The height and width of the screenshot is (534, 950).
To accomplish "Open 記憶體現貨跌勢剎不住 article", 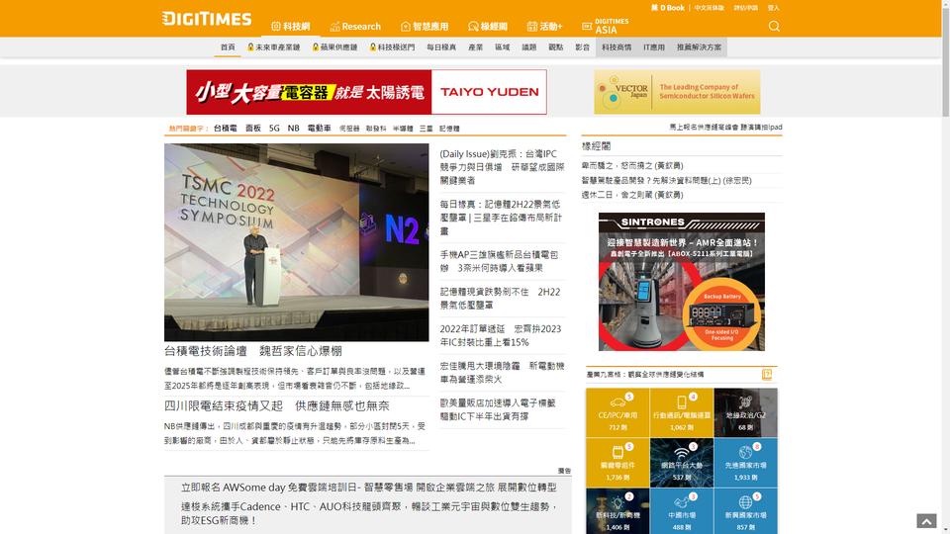I will (x=501, y=298).
